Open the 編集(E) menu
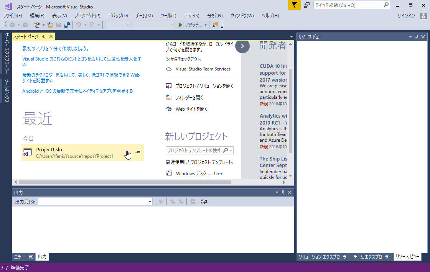 point(37,16)
